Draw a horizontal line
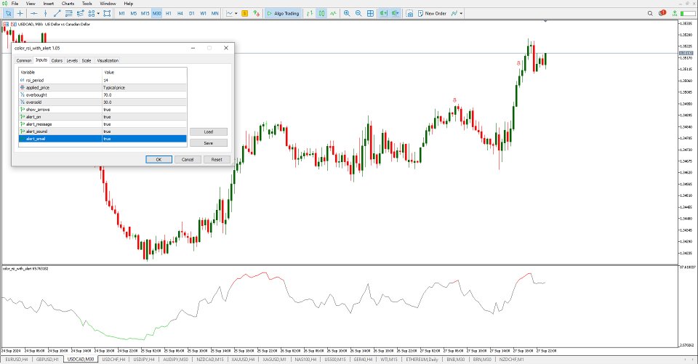The width and height of the screenshot is (698, 364). [34, 13]
